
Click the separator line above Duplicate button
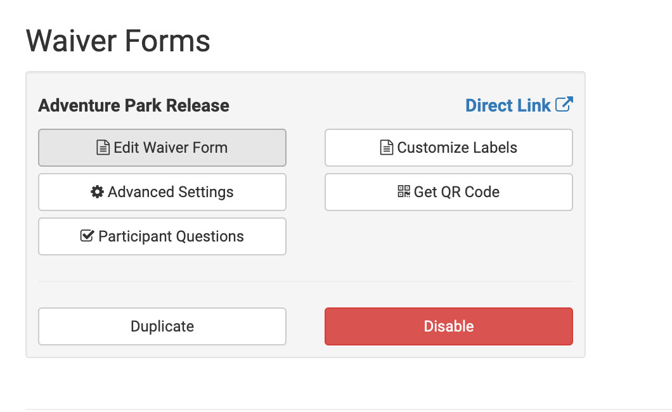click(305, 281)
